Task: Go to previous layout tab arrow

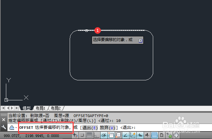Action: [8, 108]
